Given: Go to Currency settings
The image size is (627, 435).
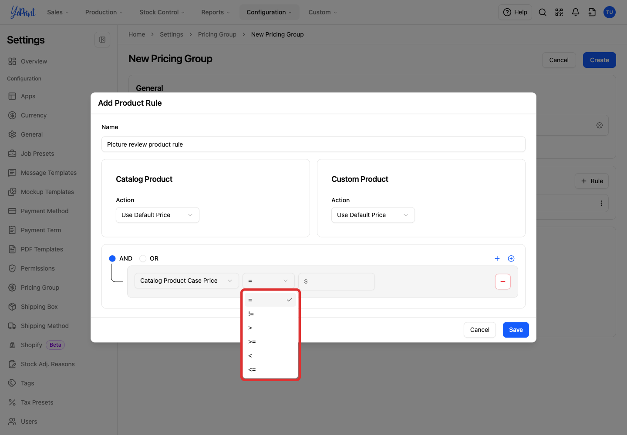Looking at the screenshot, I should click(34, 115).
